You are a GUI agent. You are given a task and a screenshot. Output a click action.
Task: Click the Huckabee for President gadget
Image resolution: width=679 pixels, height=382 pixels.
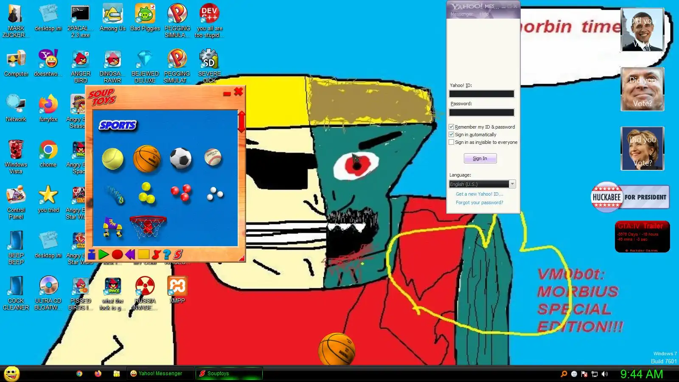pyautogui.click(x=630, y=197)
